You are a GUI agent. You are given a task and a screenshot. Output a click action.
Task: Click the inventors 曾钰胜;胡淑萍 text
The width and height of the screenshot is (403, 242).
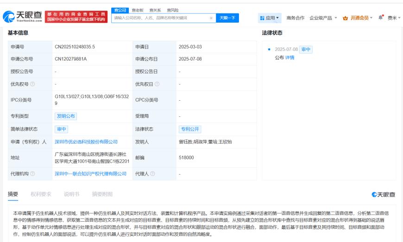[x=205, y=142]
